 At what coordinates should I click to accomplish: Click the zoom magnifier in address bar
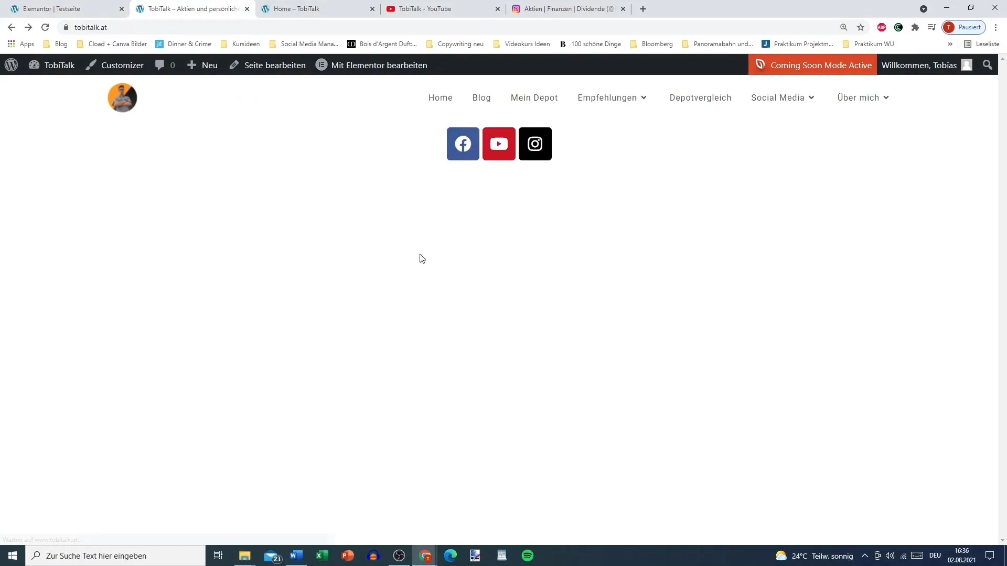point(844,27)
